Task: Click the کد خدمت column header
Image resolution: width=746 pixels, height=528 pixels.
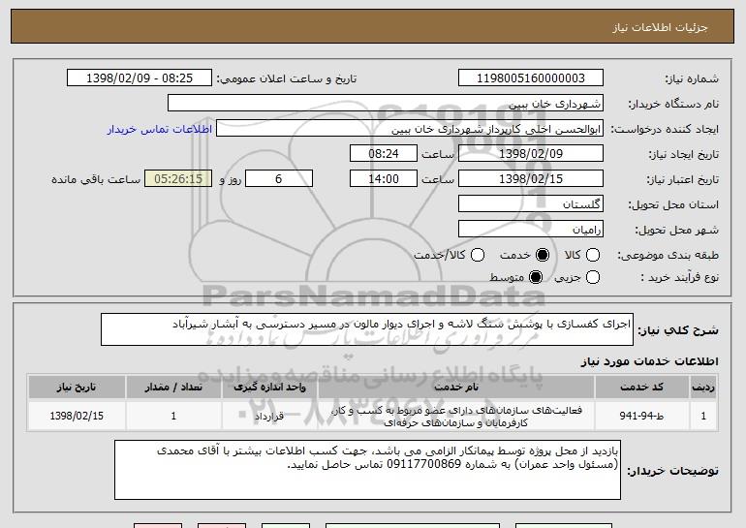Action: point(641,388)
